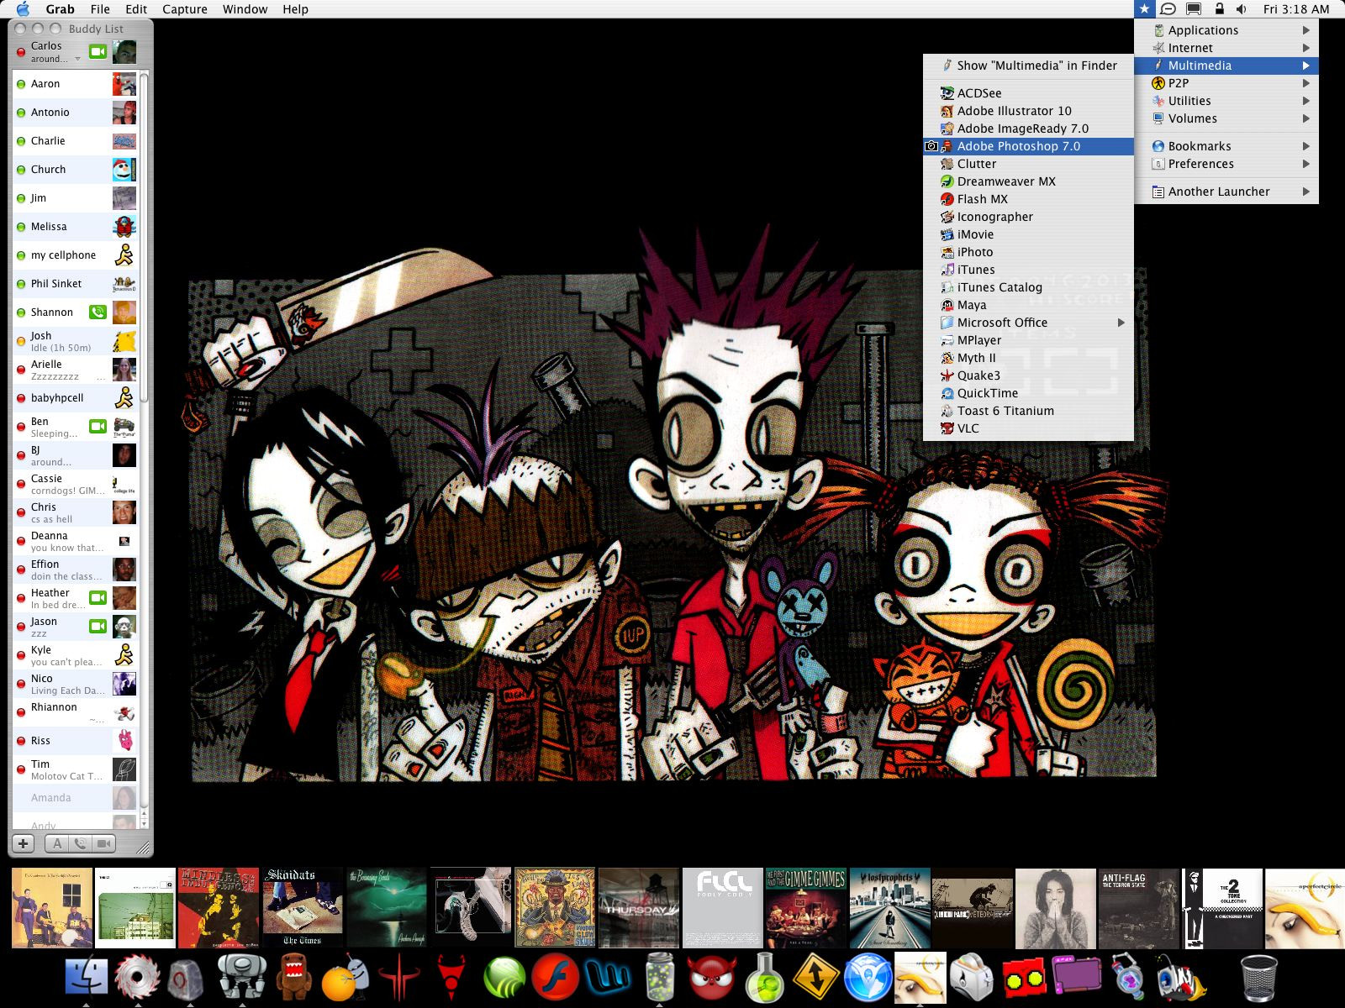Choose Adobe Photoshop 7.0 from menu

[x=1028, y=146]
